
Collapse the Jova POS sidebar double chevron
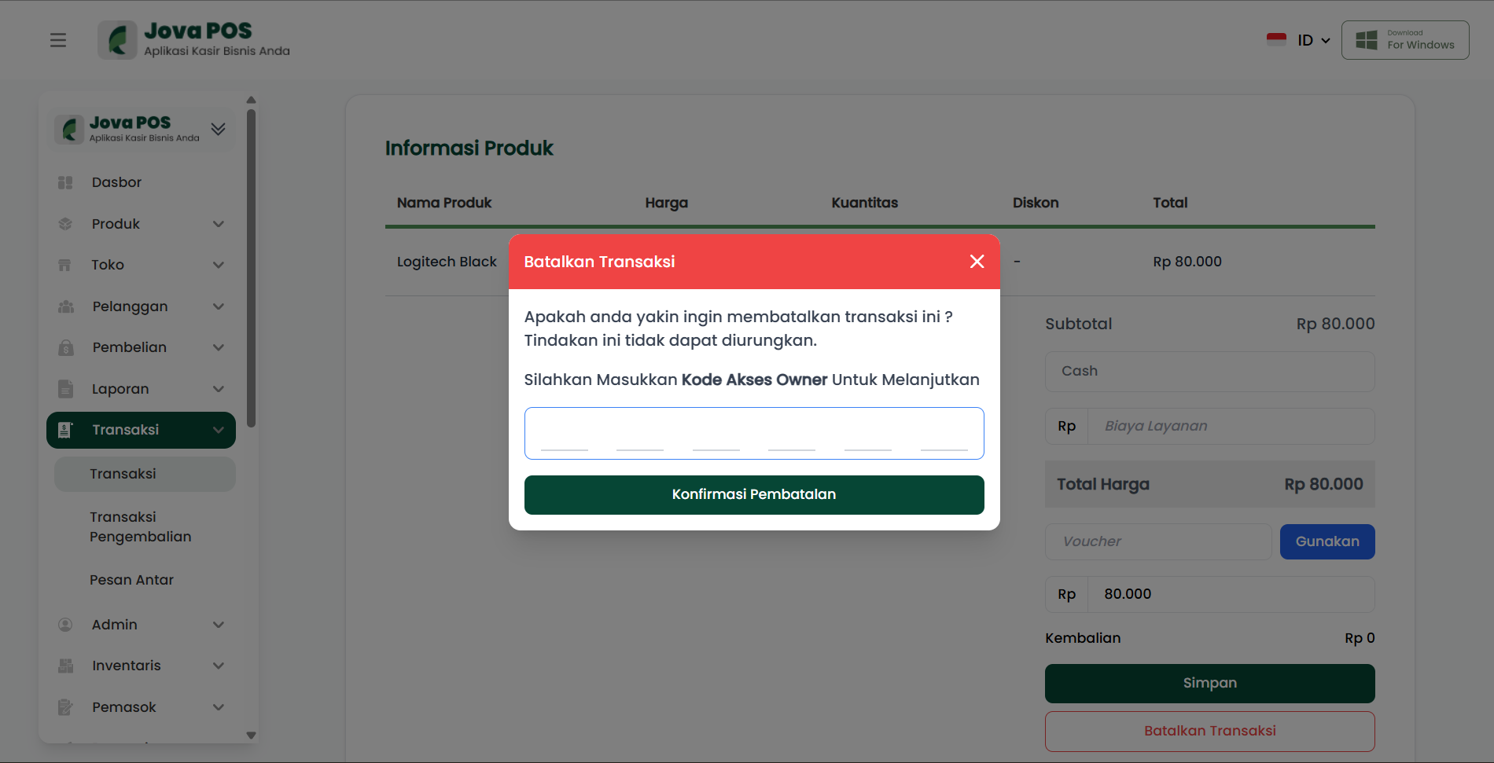219,129
